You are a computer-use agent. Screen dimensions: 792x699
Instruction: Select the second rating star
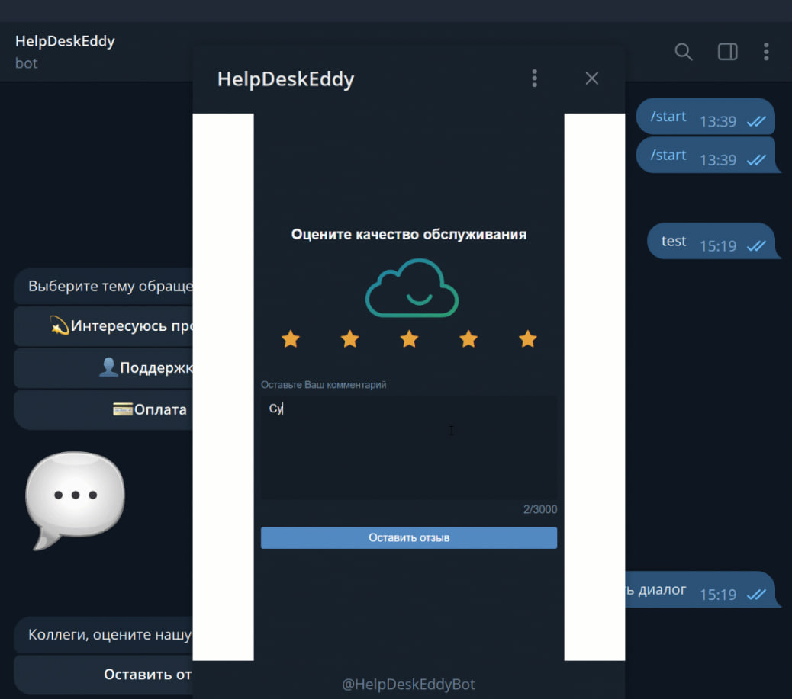coord(349,339)
